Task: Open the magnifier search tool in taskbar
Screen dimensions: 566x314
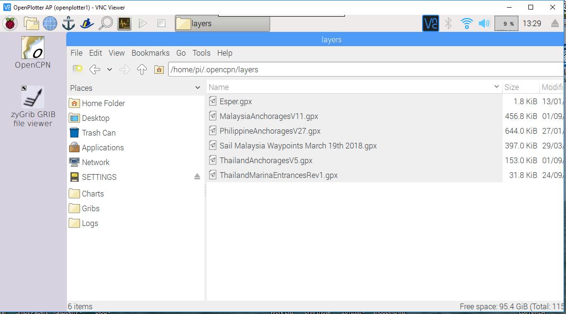Action: (106, 23)
